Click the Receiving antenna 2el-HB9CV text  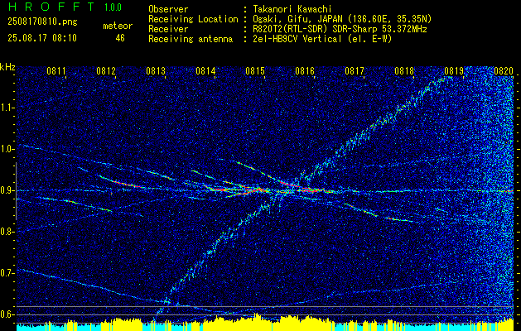click(x=322, y=39)
